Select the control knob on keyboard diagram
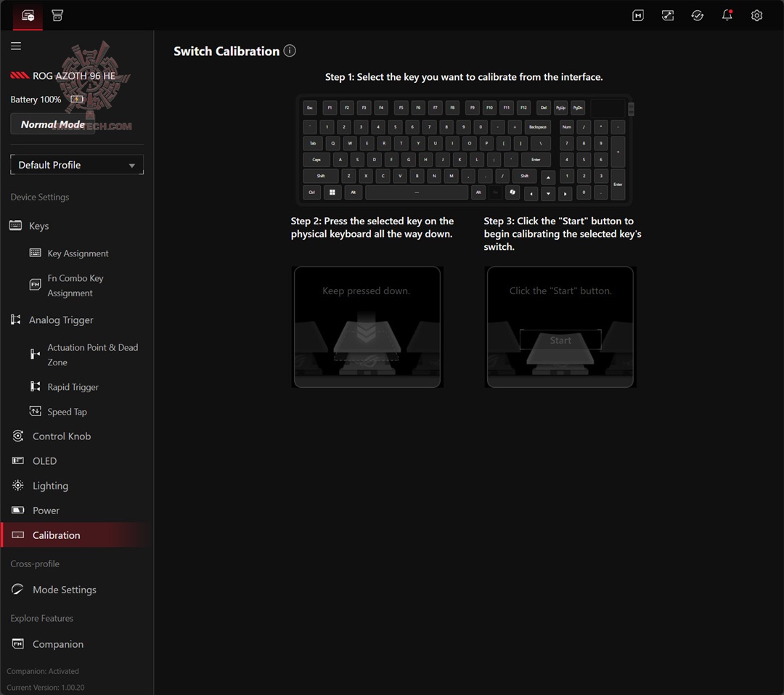Viewport: 784px width, 695px height. point(631,109)
